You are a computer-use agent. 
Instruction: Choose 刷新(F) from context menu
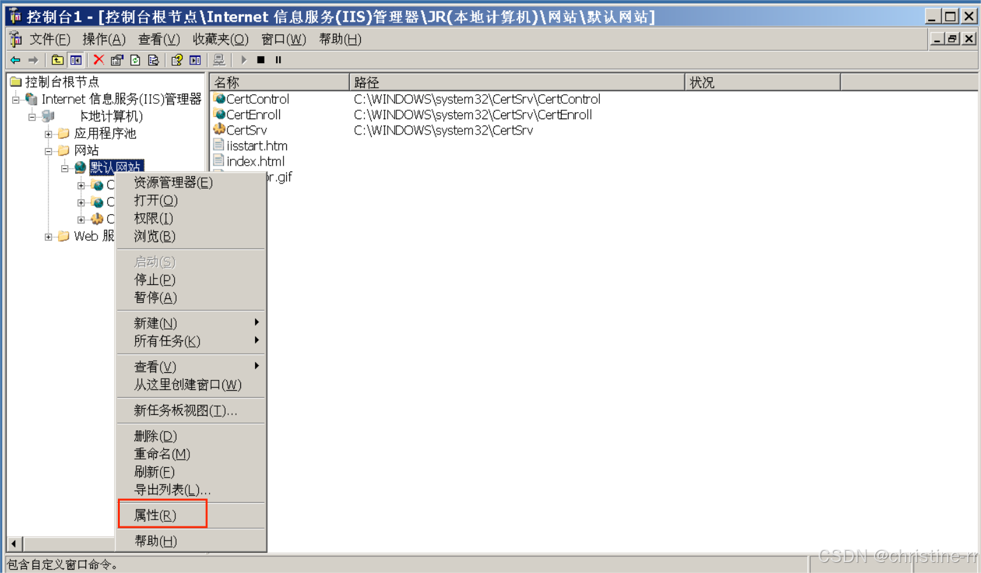click(x=191, y=472)
